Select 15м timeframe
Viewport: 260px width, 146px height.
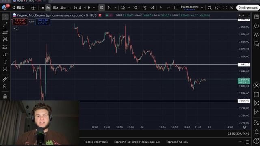[x=55, y=8]
